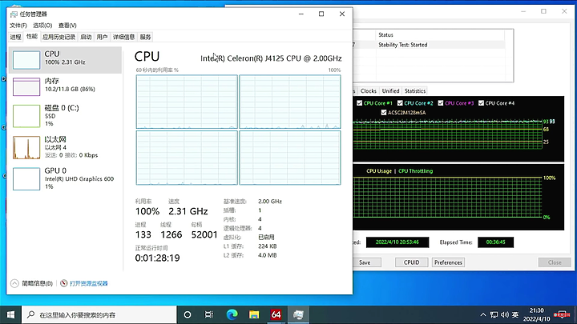Select the CPU performance entry in sidebar
This screenshot has height=324, width=577.
(x=65, y=60)
